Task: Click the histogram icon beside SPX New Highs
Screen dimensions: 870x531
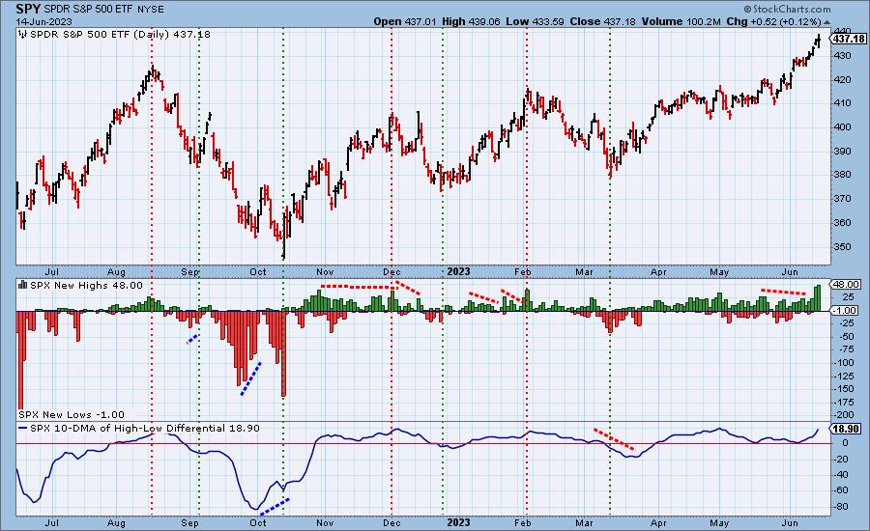Action: (23, 285)
